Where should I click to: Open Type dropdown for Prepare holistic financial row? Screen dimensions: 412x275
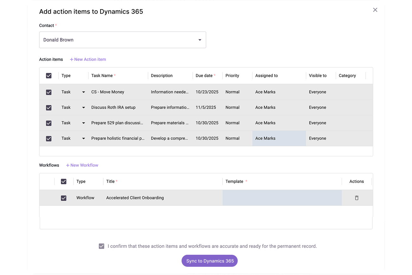(x=84, y=138)
